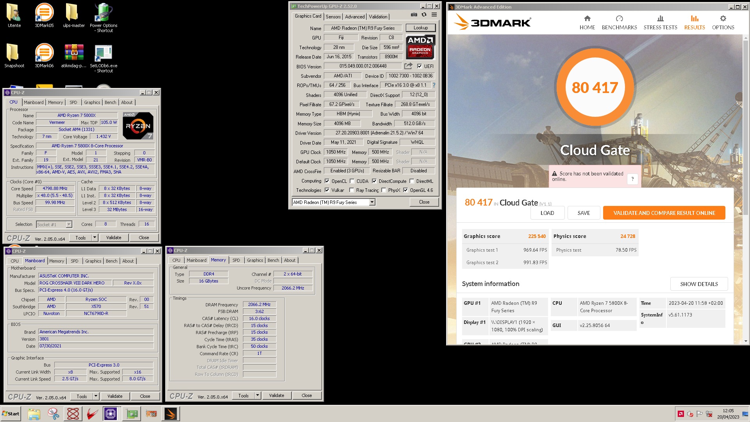Open 3DMark OPTIONS section

(x=723, y=23)
